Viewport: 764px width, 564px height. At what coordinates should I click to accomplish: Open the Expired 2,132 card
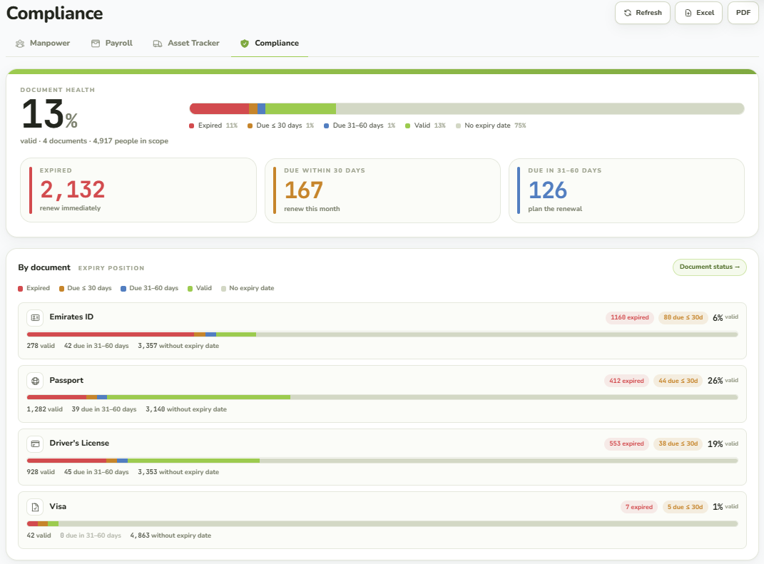tap(138, 190)
